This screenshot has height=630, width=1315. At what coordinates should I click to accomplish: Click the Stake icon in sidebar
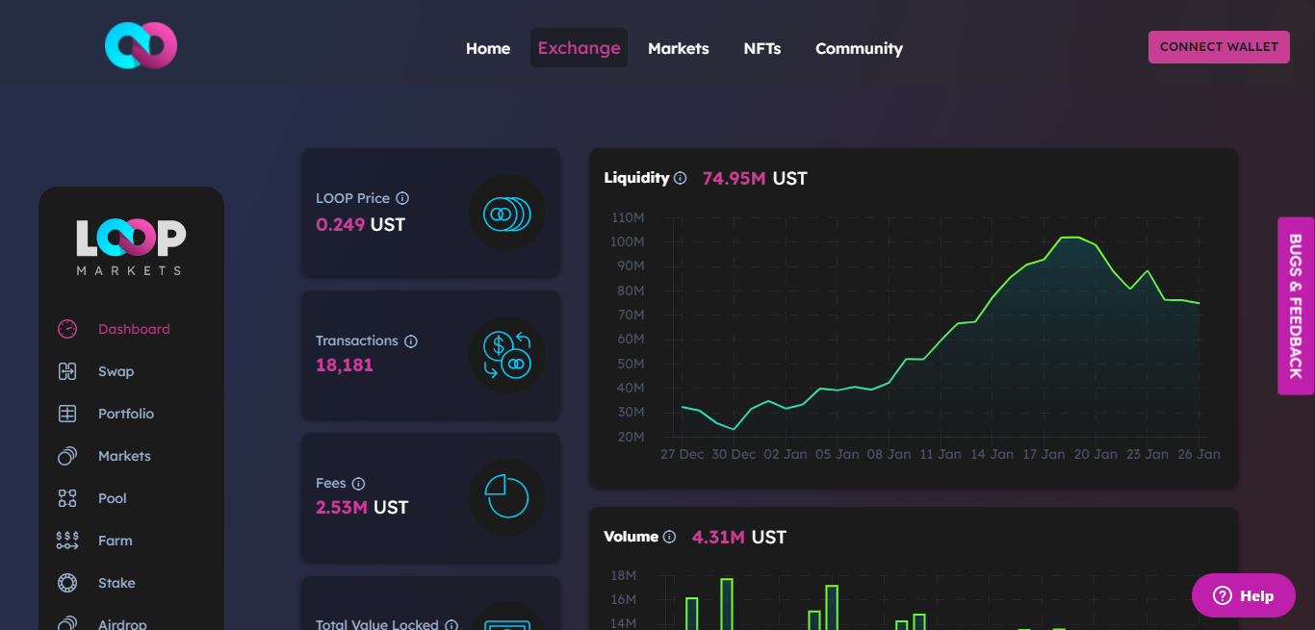click(x=67, y=583)
